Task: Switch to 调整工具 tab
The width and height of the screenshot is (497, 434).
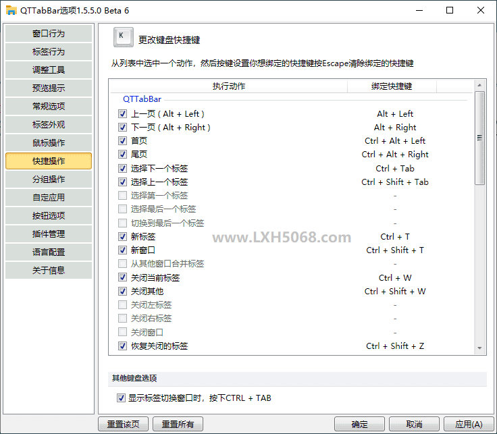Action: pyautogui.click(x=49, y=70)
